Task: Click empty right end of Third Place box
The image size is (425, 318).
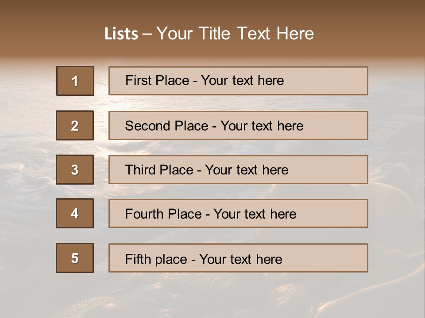Action: pyautogui.click(x=336, y=170)
